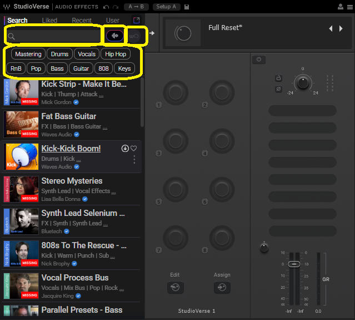Go to previous preset arrow
The image size is (355, 320).
pos(331,28)
